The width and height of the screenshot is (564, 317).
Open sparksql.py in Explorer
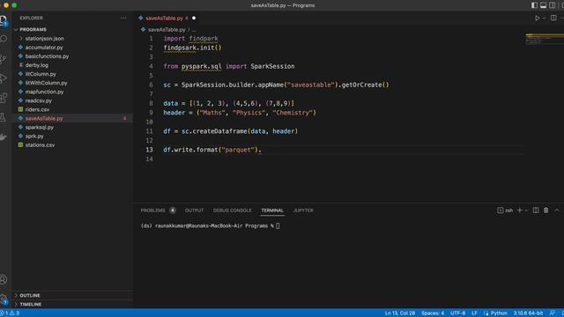coord(39,127)
